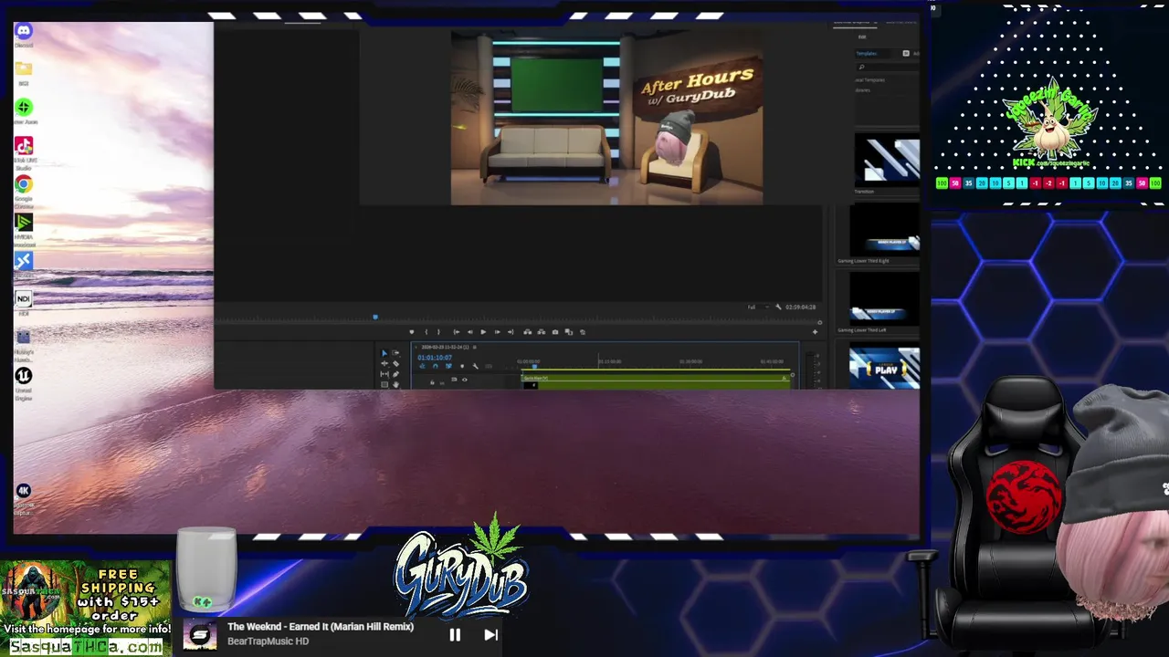1169x657 pixels.
Task: Open timeline display settings wrench
Action: [x=475, y=366]
